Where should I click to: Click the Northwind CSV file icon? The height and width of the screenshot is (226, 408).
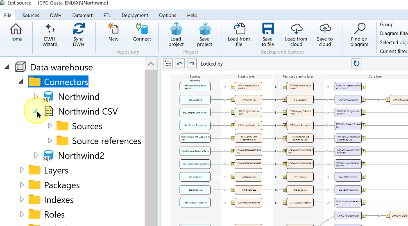[49, 111]
